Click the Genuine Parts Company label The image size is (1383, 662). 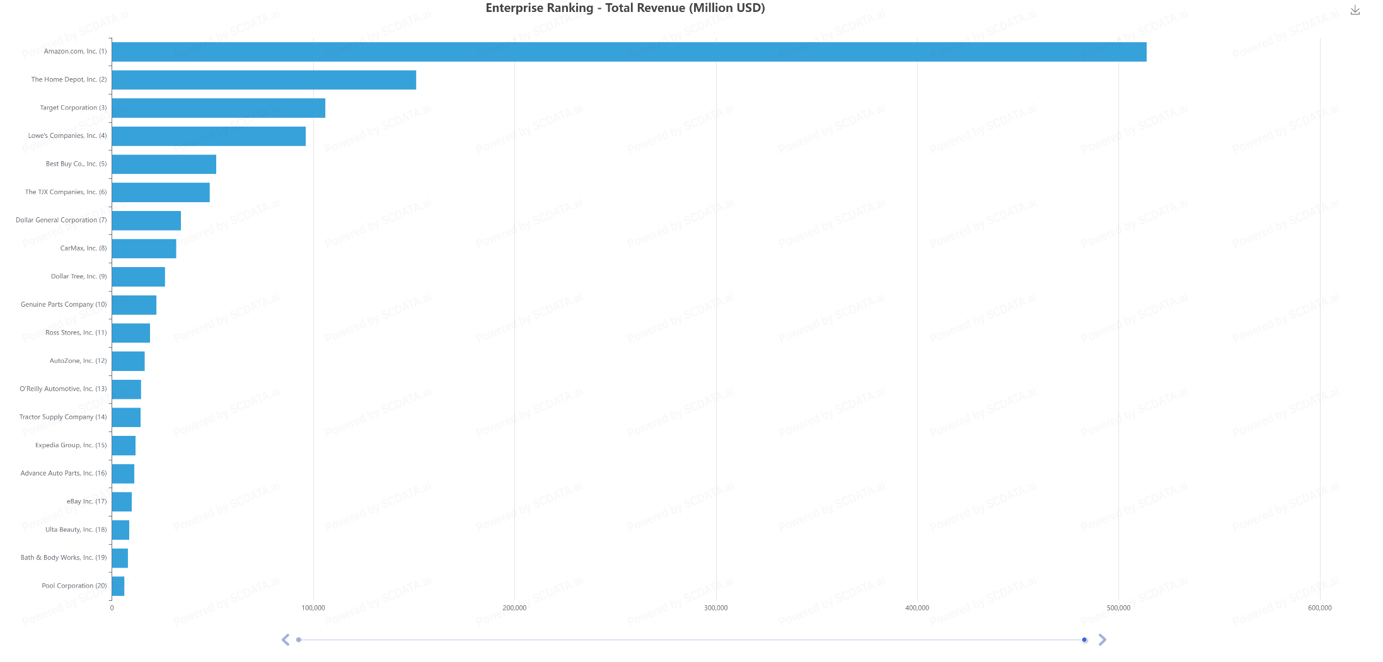(x=64, y=304)
